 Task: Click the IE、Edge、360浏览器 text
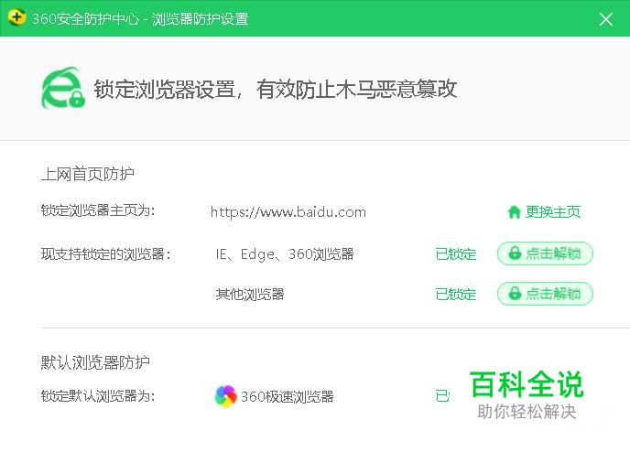(285, 254)
